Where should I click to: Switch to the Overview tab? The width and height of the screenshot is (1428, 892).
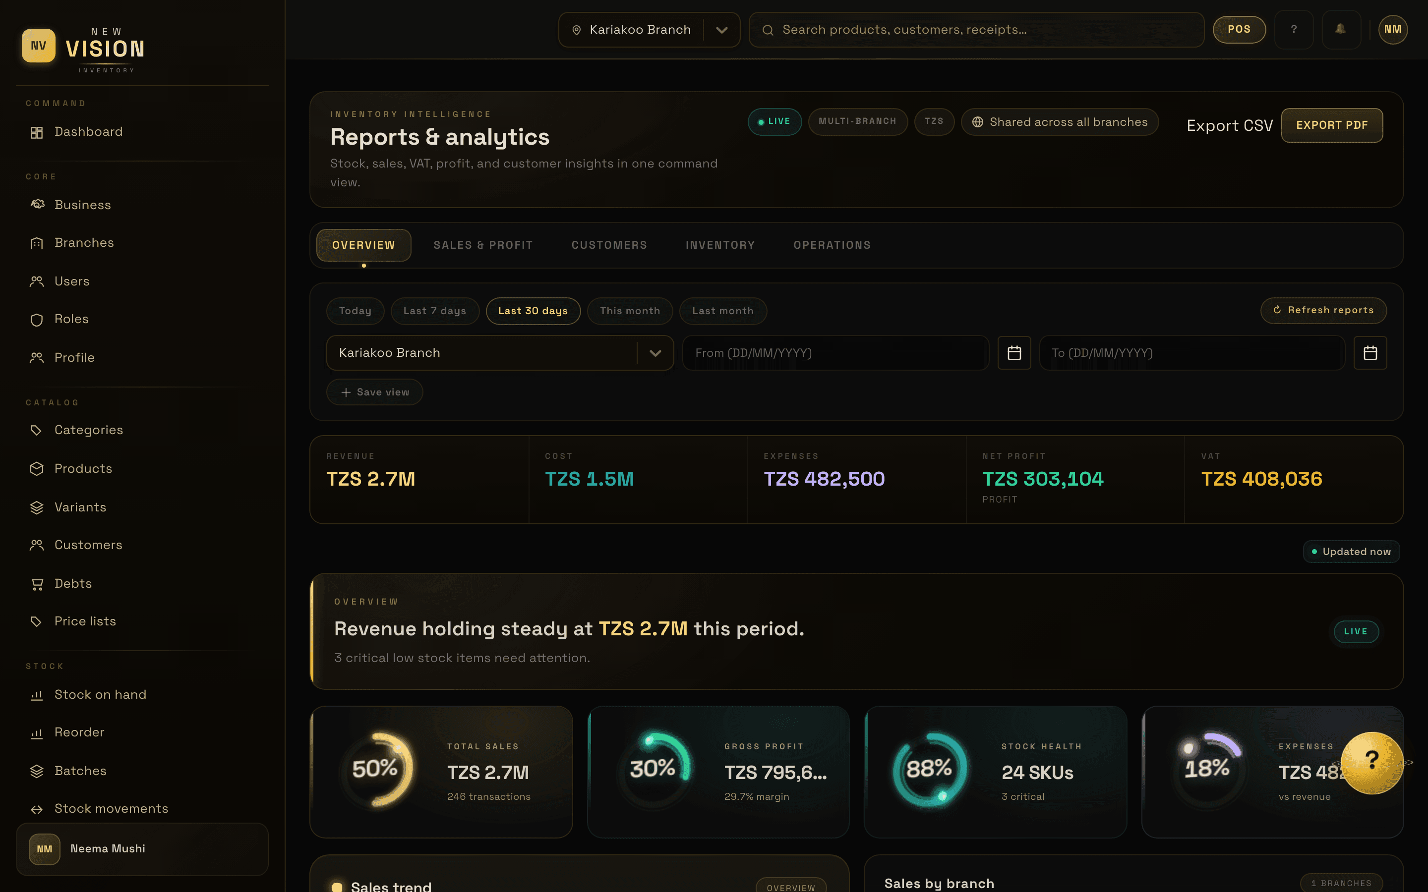(363, 245)
